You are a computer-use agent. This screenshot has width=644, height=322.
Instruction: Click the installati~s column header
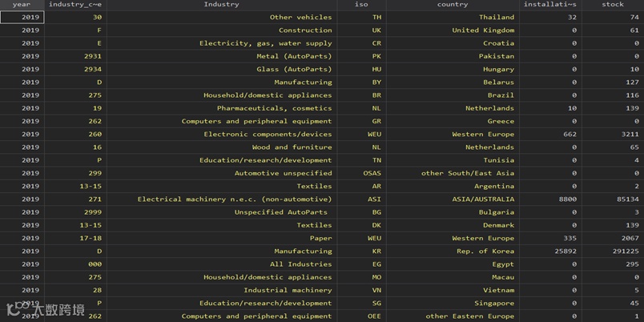coord(550,5)
